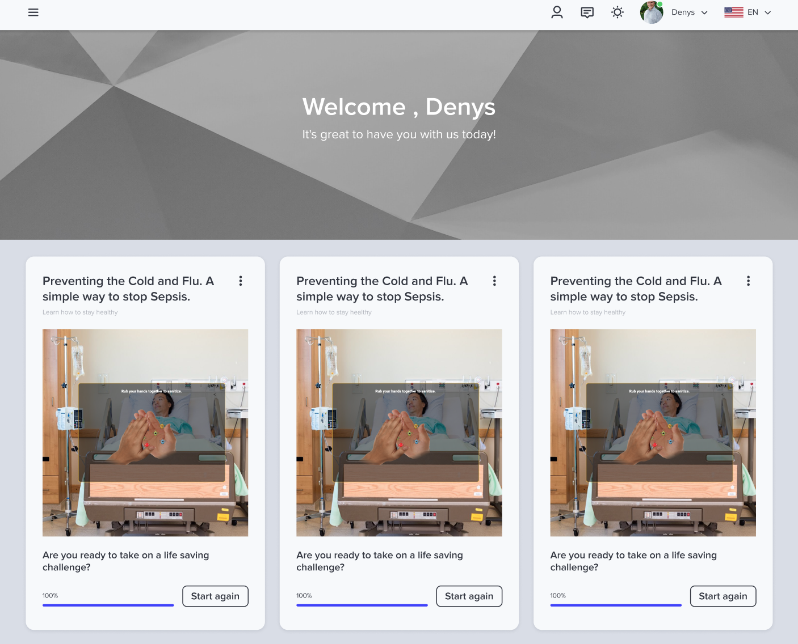Click Start again on second card
Viewport: 798px width, 644px height.
coord(469,596)
